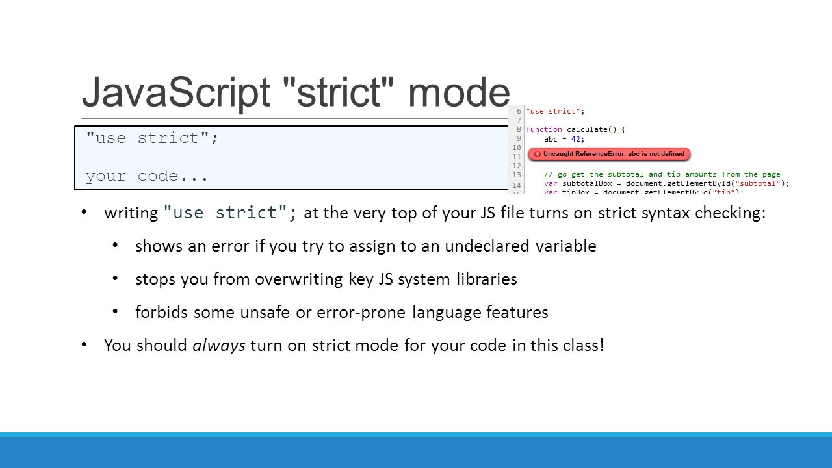832x468 pixels.
Task: Select the your code... line in the code box
Action: (147, 176)
